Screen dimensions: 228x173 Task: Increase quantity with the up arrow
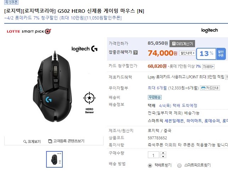click(x=163, y=153)
